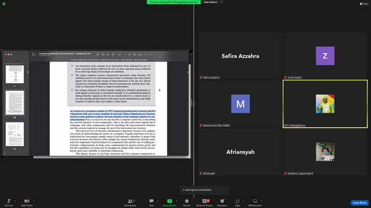Select the third page thumbnail with diagram
The height and width of the screenshot is (208, 371).
[14, 134]
